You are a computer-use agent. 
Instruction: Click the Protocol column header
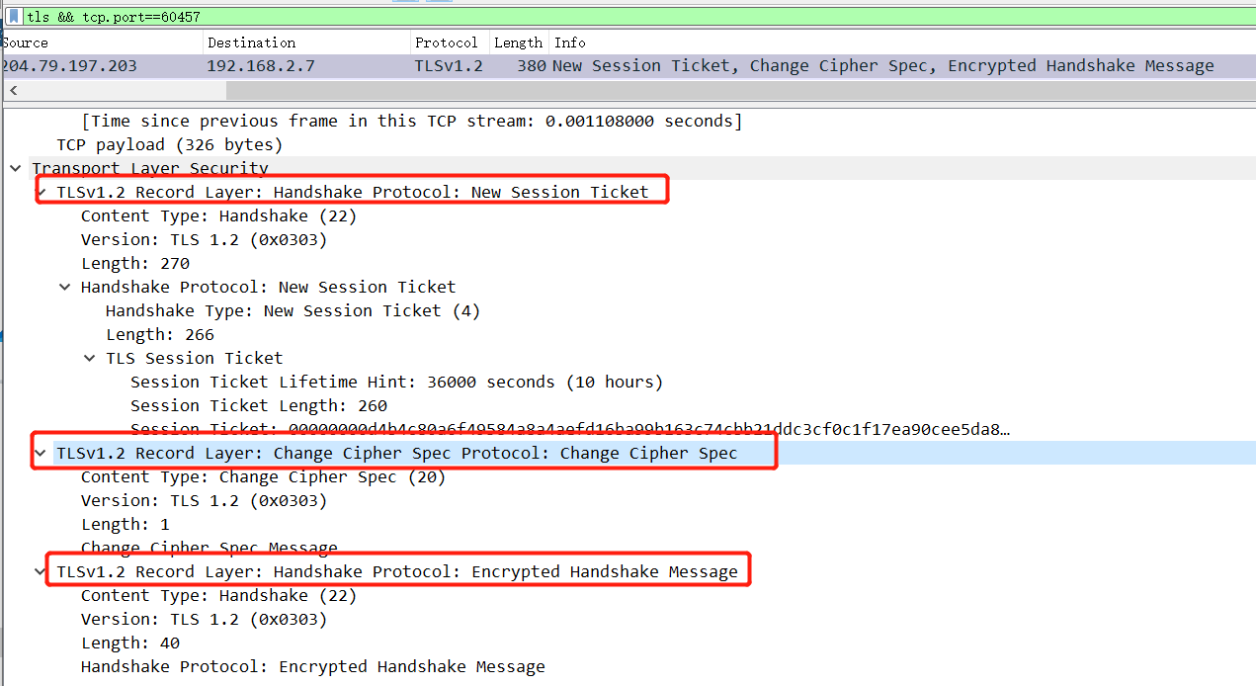446,43
